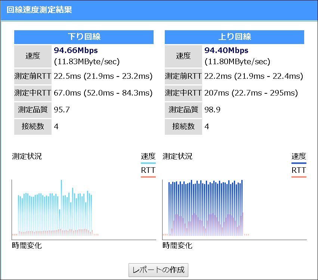
Task: Click the dark blue 速度 legend swatch
Action: coord(299,163)
